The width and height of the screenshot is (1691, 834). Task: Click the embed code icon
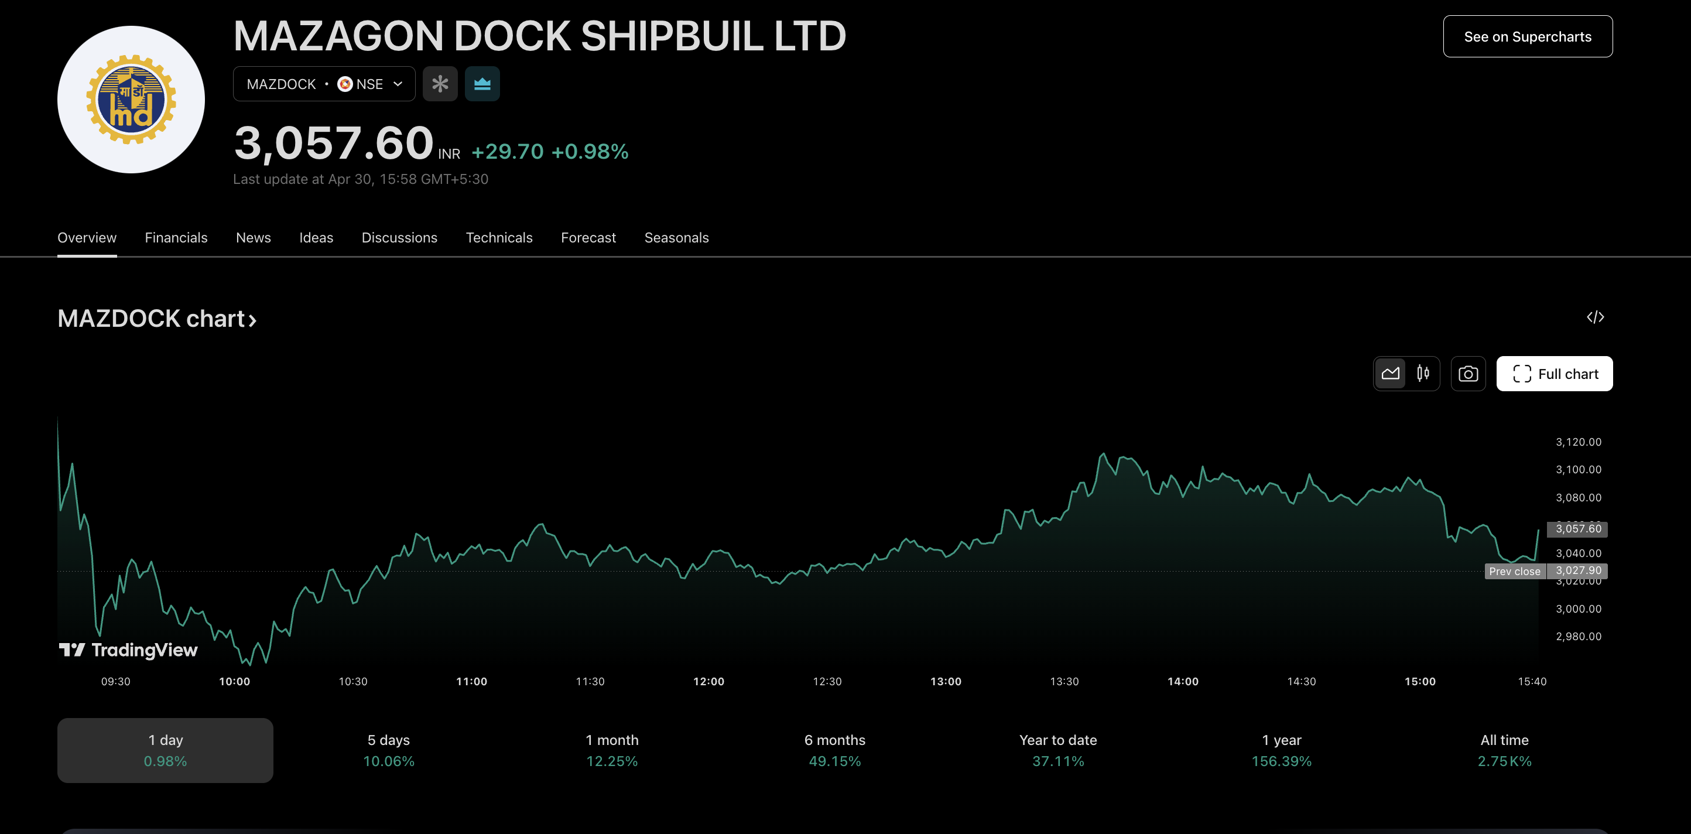(1595, 317)
